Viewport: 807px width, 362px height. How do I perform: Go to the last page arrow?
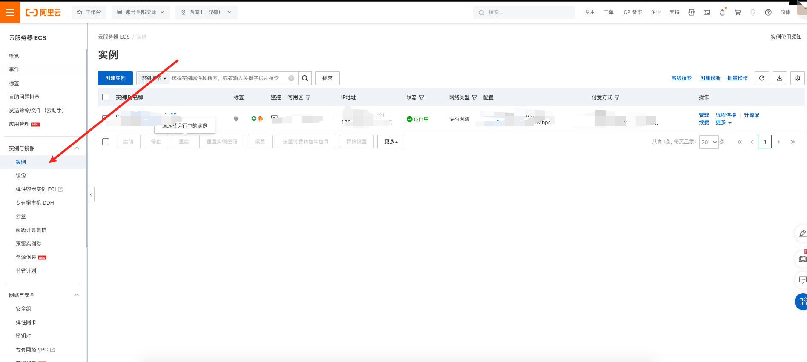pyautogui.click(x=793, y=142)
